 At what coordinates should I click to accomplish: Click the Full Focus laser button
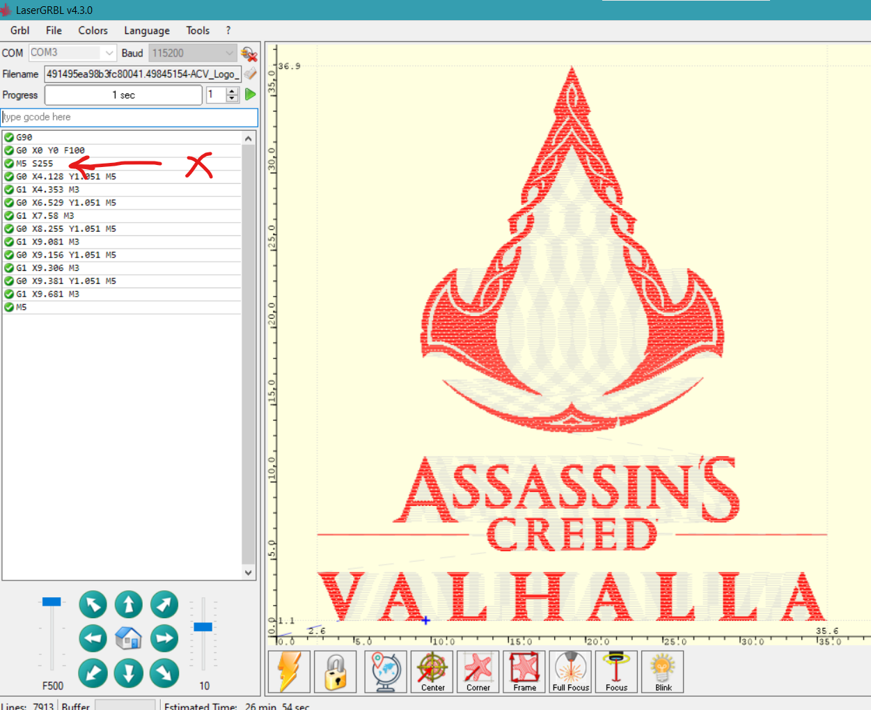coord(571,671)
